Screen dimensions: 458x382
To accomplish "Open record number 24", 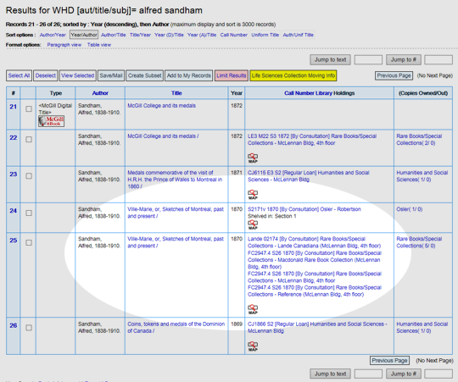I will coord(13,211).
